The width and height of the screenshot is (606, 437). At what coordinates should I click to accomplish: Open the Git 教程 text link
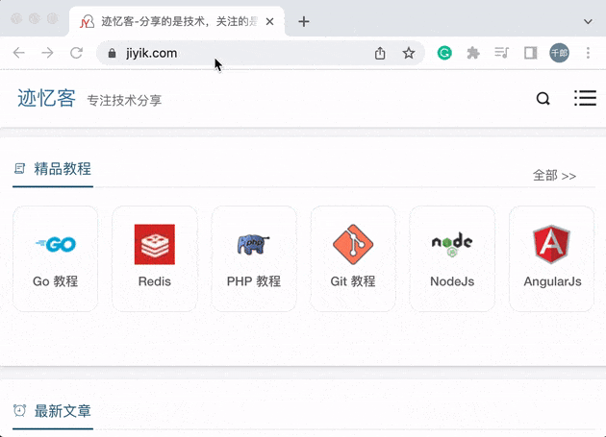(353, 281)
